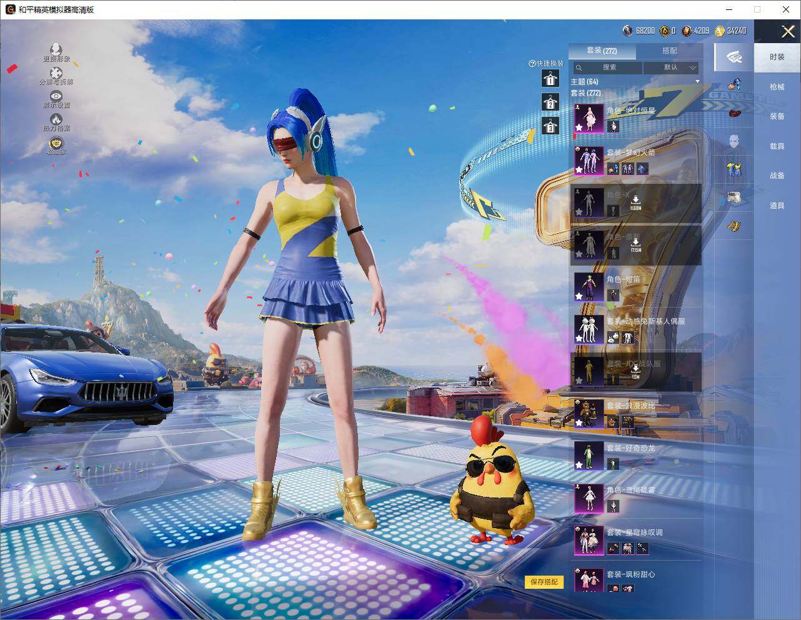Favorite star on 角色-绝对恒星 thumbnail
The height and width of the screenshot is (620, 801).
coord(579,127)
